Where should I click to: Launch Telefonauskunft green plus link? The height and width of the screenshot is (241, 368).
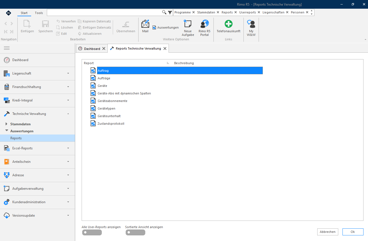coord(229,26)
